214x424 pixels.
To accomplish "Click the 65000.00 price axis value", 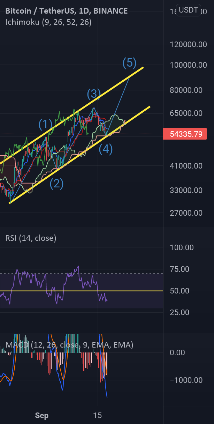I will (x=186, y=113).
